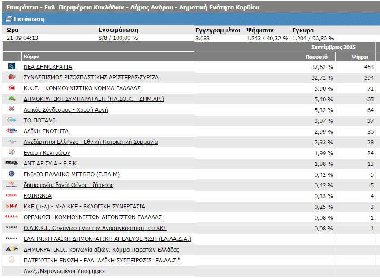Open the Επικράτεια breadcrumb link
Image resolution: width=380 pixels, height=278 pixels.
tap(22, 8)
